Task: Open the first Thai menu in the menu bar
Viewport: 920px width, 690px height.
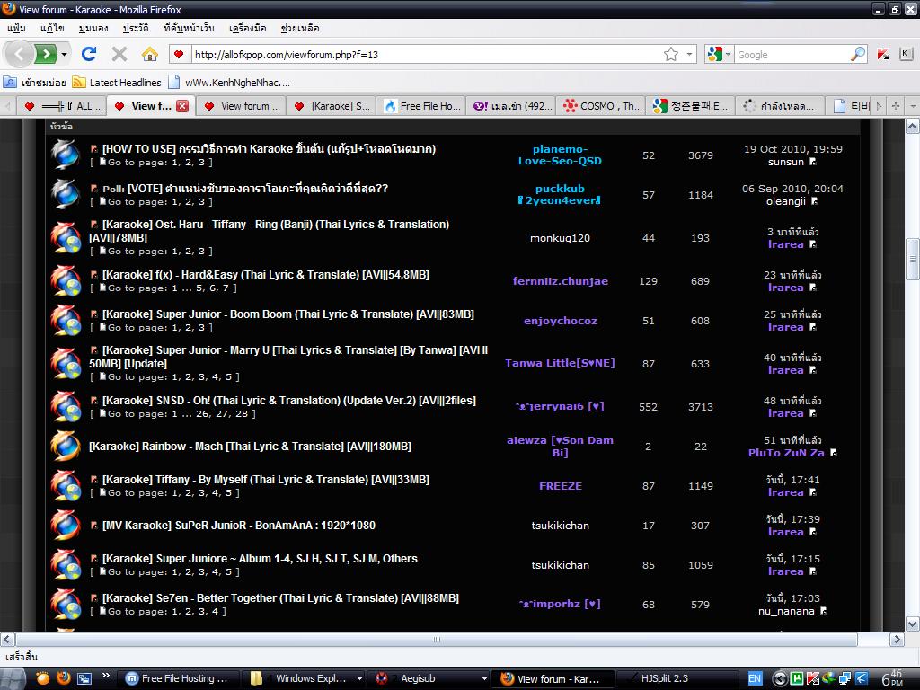Action: pos(16,28)
